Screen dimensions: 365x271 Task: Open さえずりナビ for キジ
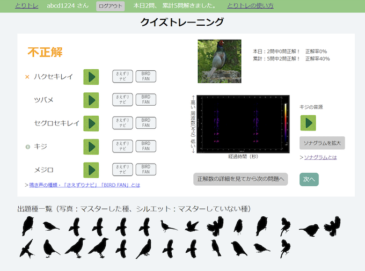click(122, 146)
